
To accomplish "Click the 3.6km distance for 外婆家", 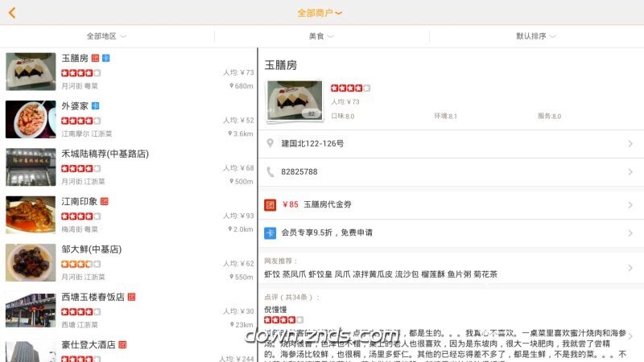I will tap(241, 134).
